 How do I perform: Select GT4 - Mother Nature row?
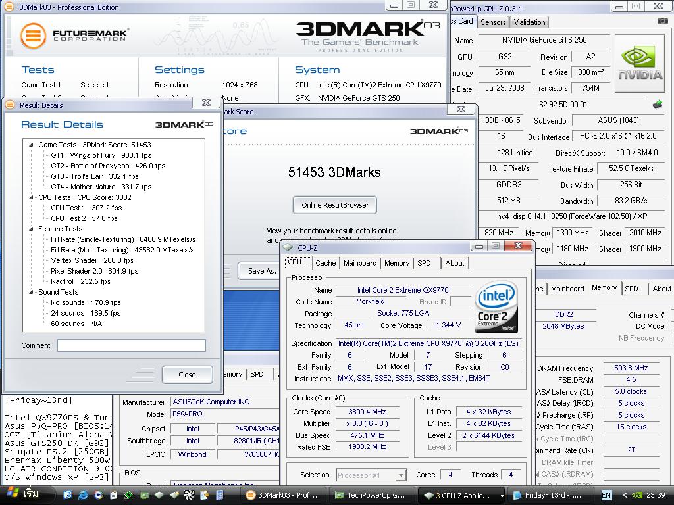coord(101,187)
